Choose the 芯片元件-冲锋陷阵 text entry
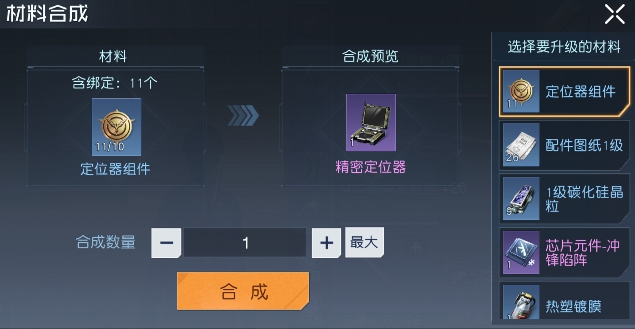Viewport: 635px width, 329px height. 582,252
